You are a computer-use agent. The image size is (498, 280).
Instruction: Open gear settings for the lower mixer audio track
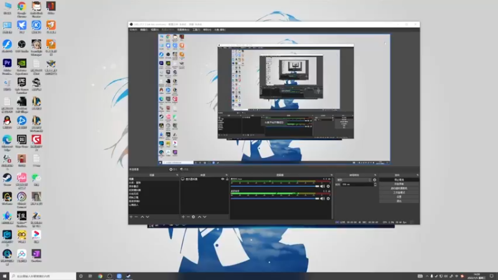[x=328, y=198]
